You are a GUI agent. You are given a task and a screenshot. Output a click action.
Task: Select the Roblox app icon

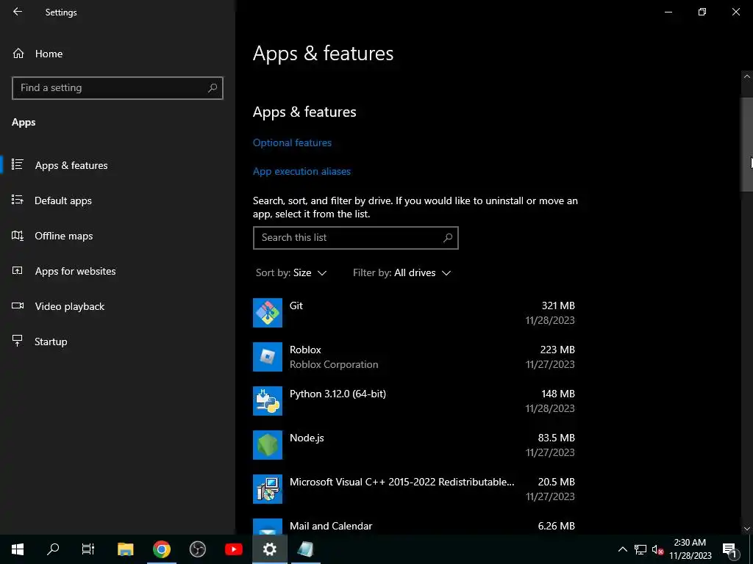pos(268,357)
